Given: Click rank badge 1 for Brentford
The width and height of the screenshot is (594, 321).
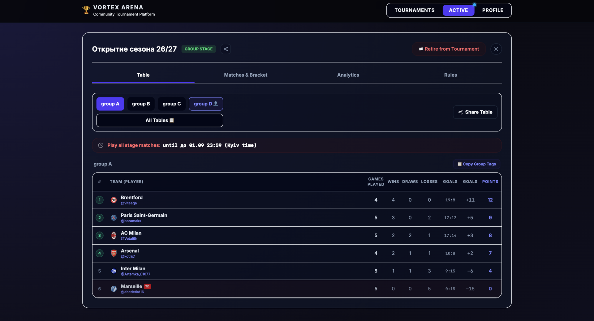Looking at the screenshot, I should [x=100, y=200].
